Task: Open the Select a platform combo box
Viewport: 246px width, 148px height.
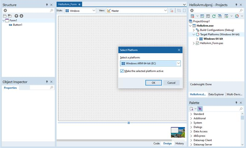Action: 150,64
